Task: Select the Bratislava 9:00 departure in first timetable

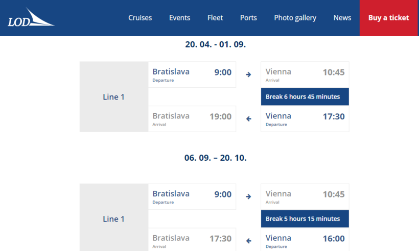Action: pyautogui.click(x=192, y=74)
